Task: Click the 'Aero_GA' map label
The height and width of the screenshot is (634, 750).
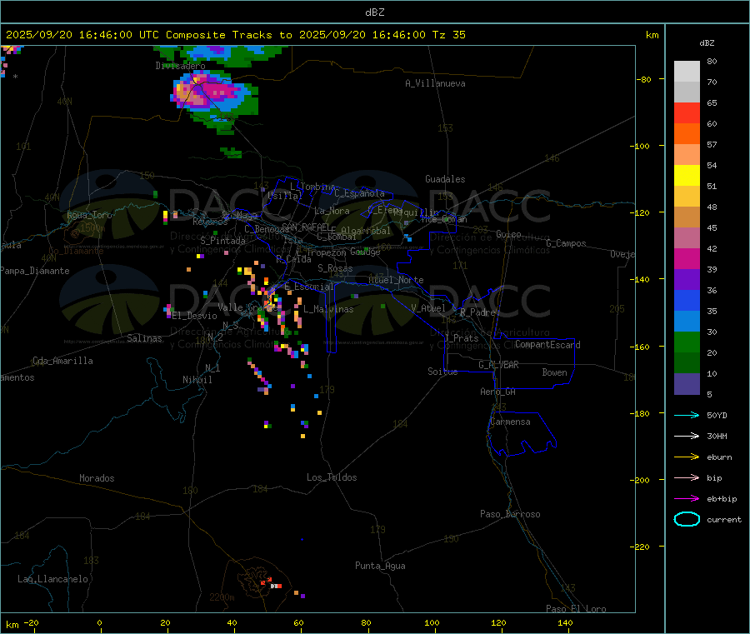Action: click(x=498, y=392)
